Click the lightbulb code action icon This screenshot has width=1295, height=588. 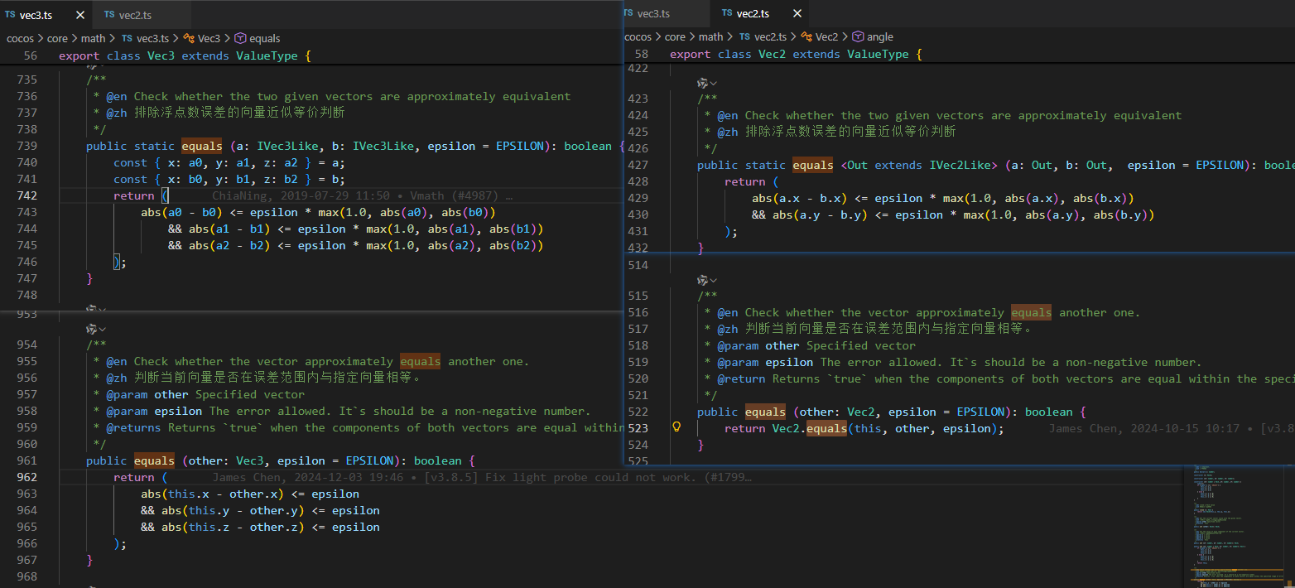point(676,427)
